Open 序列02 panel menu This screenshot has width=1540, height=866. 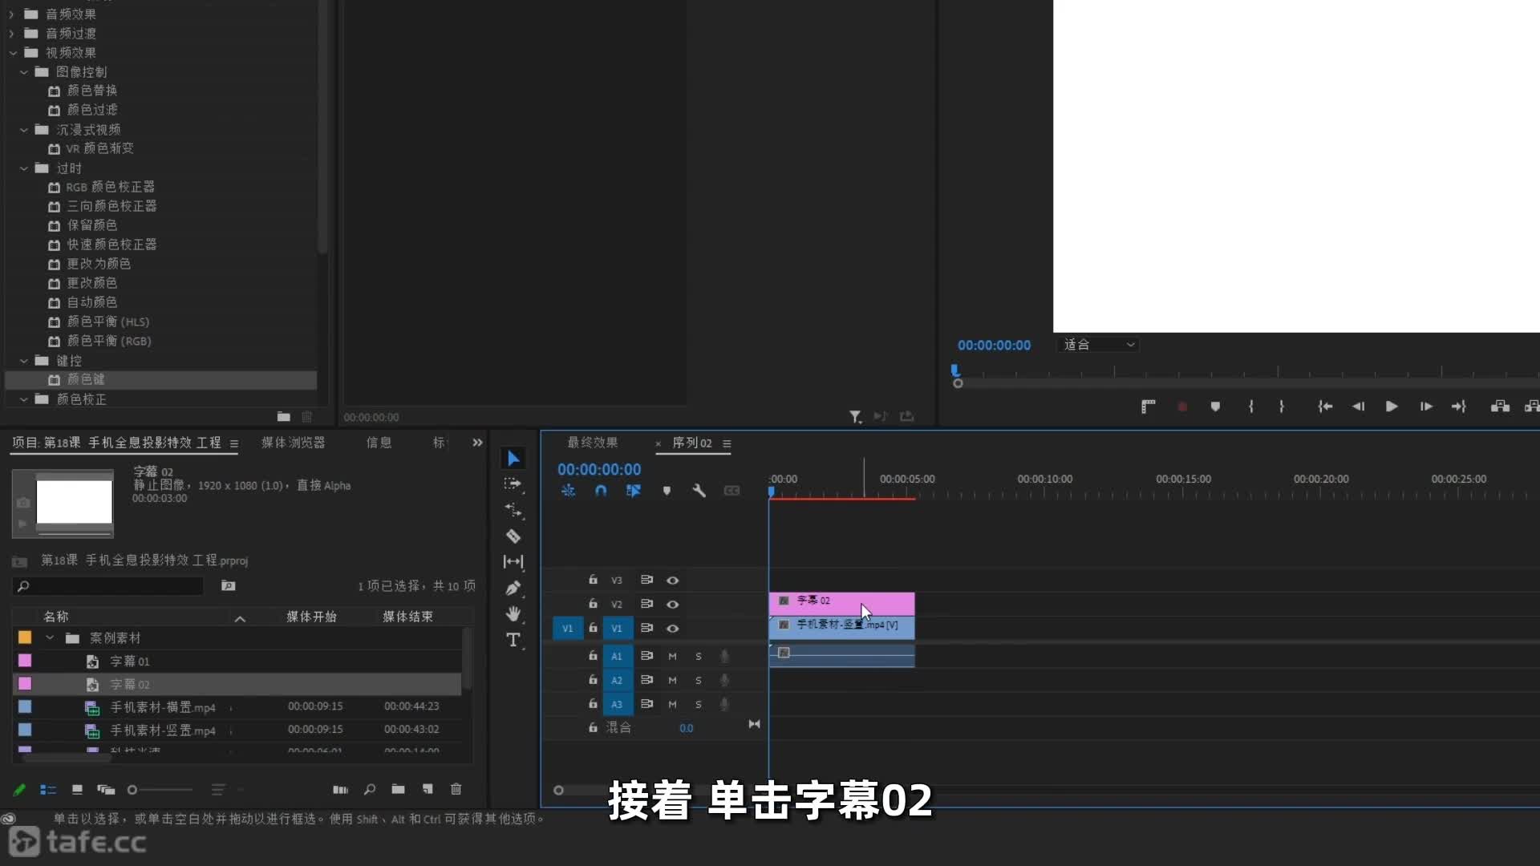pyautogui.click(x=727, y=443)
